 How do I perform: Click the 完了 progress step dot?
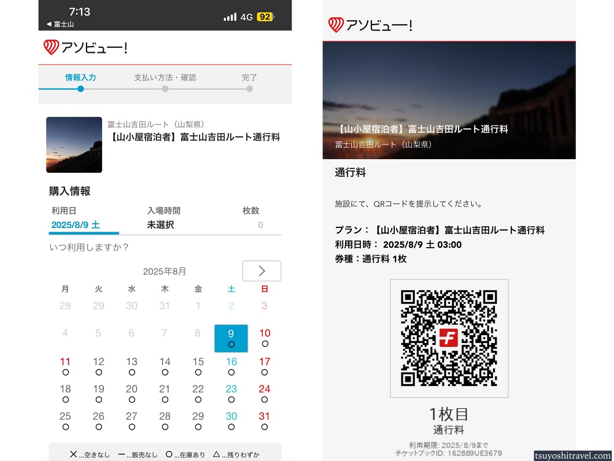pyautogui.click(x=249, y=89)
